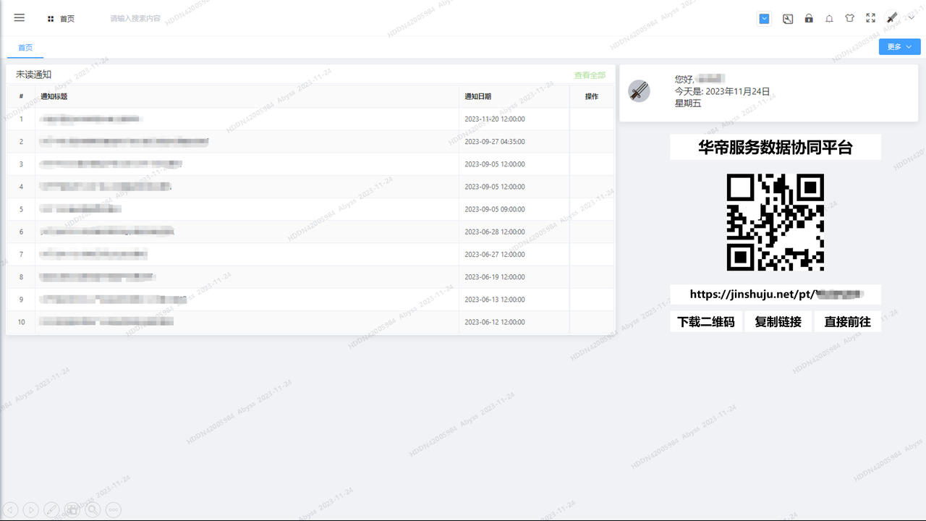This screenshot has width=926, height=521.
Task: Lock the screen with padlock icon
Action: point(809,19)
